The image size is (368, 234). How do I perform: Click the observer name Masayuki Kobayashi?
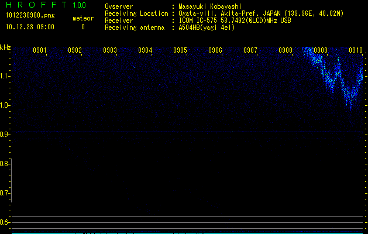(x=210, y=6)
